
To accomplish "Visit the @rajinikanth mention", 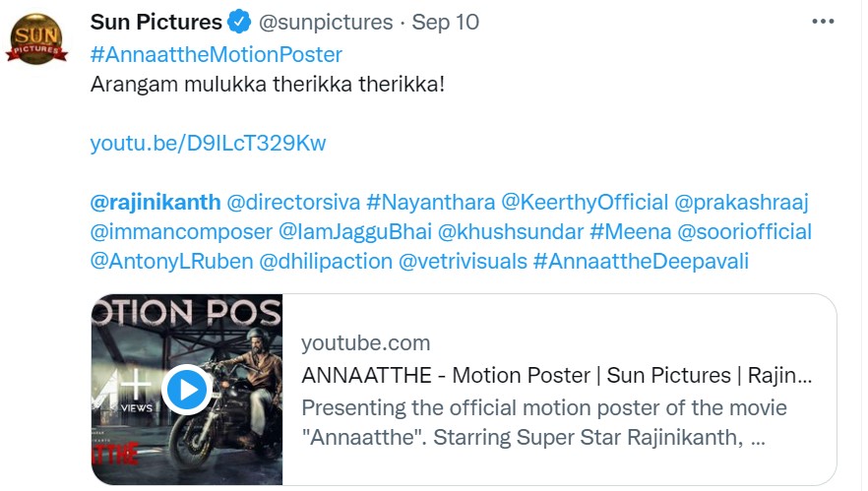I will click(x=155, y=203).
